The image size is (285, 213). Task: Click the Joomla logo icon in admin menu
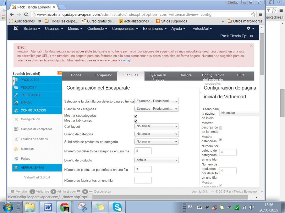coord(16,28)
